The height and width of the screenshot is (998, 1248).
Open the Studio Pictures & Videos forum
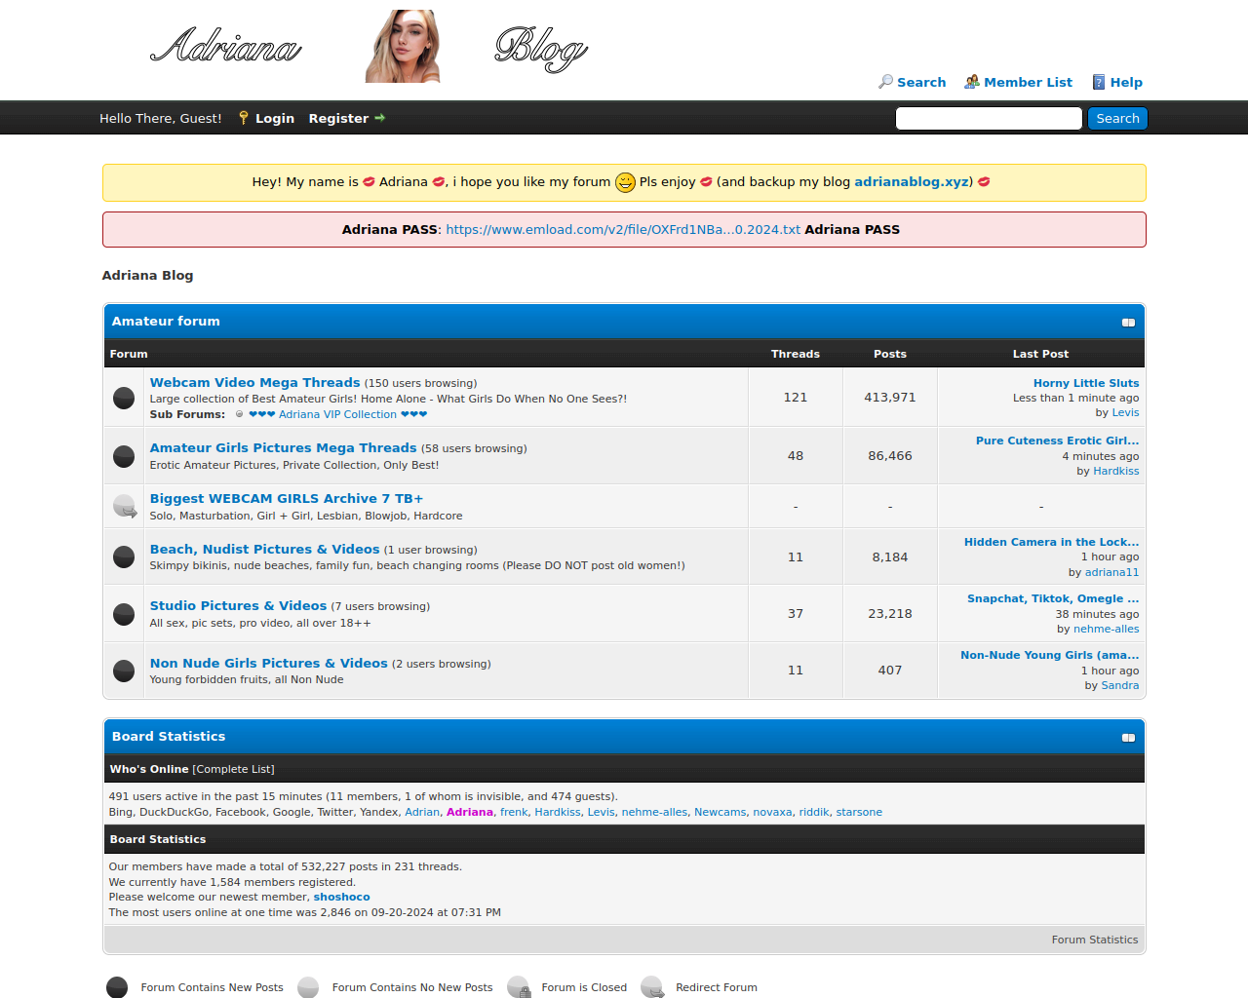click(239, 605)
